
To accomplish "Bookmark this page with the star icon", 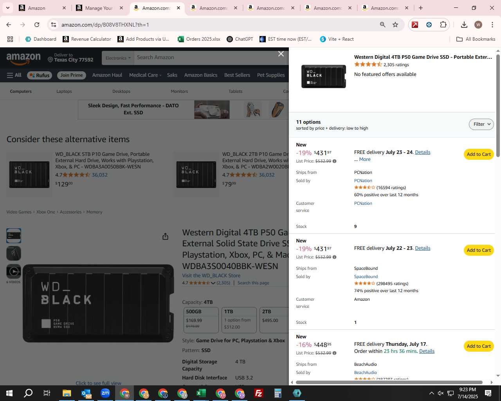I will tap(395, 25).
